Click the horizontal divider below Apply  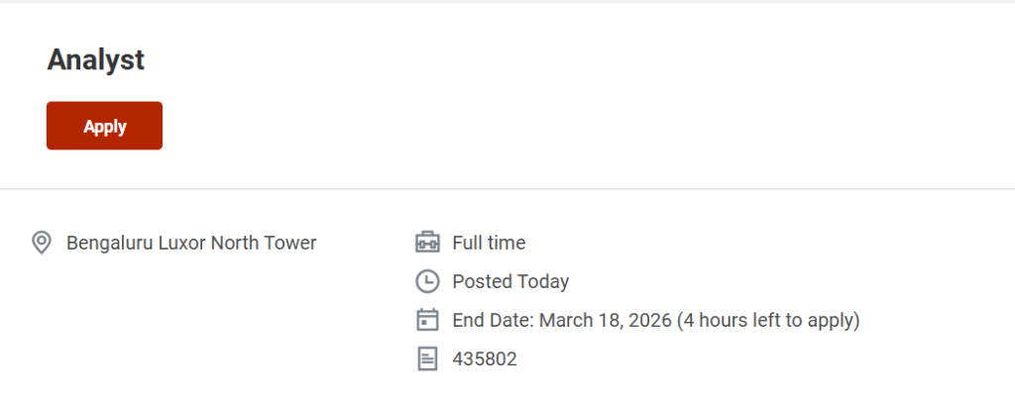[x=507, y=188]
